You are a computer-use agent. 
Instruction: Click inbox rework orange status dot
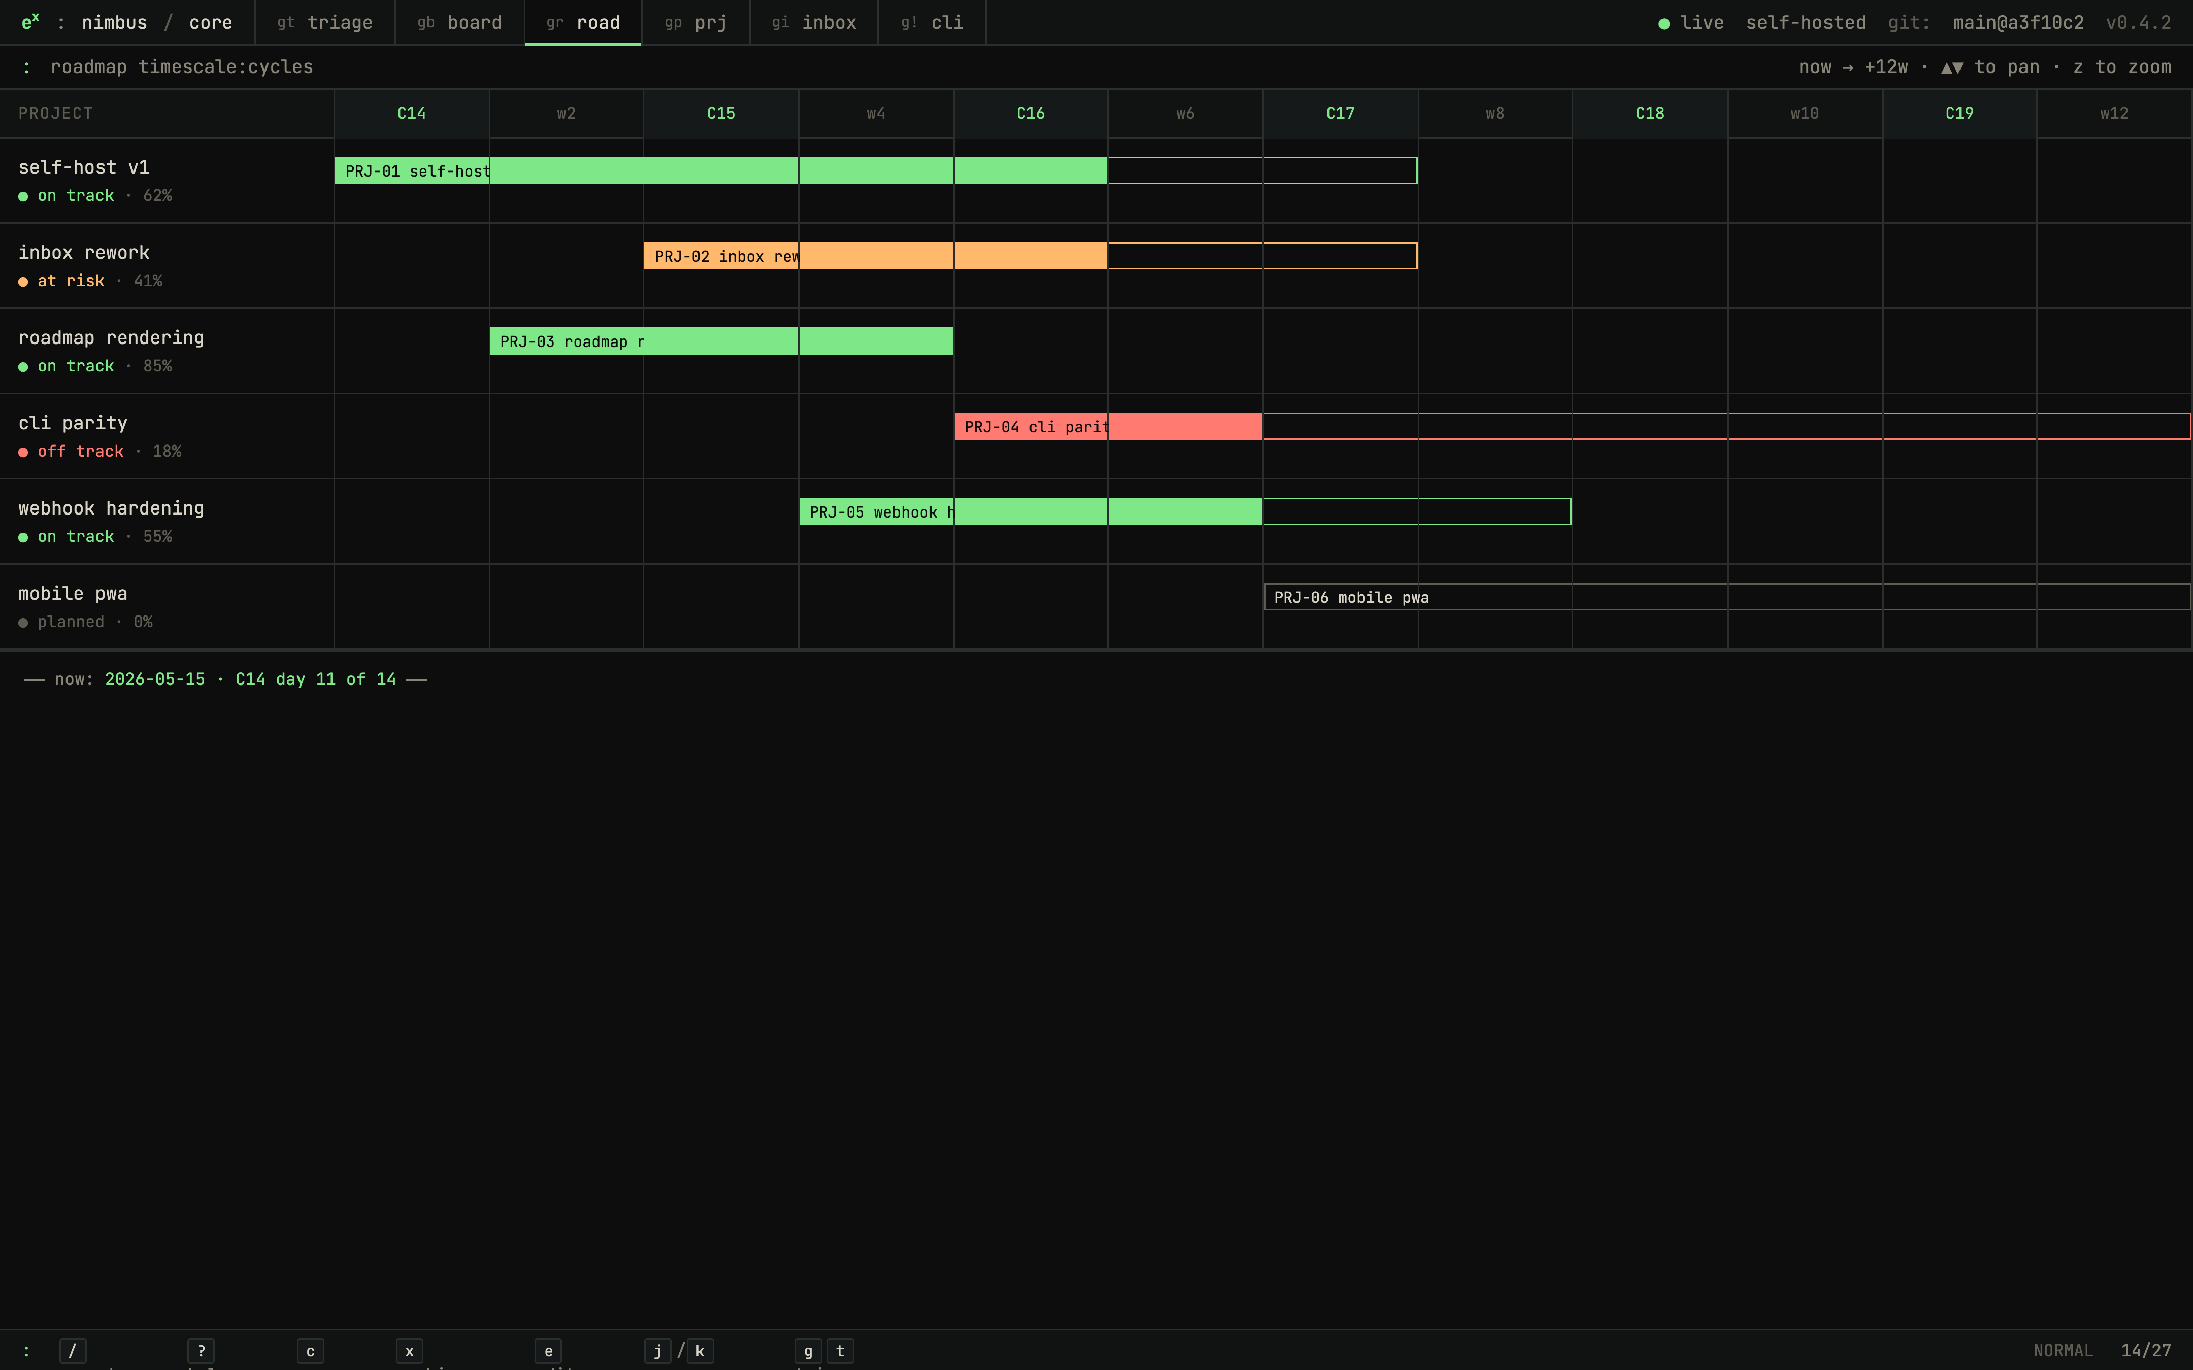coord(23,282)
